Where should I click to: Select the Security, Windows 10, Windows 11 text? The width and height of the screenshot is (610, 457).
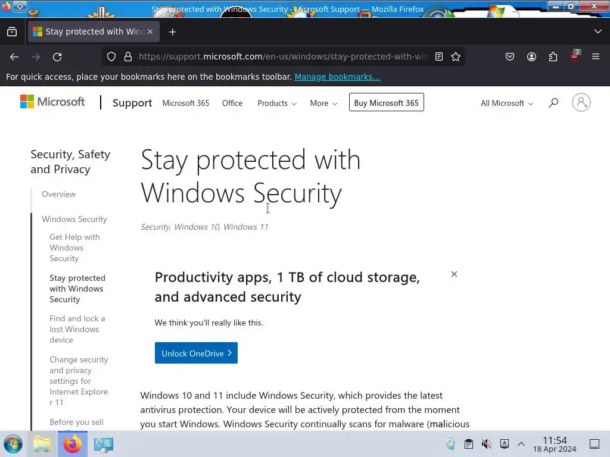[x=204, y=227]
